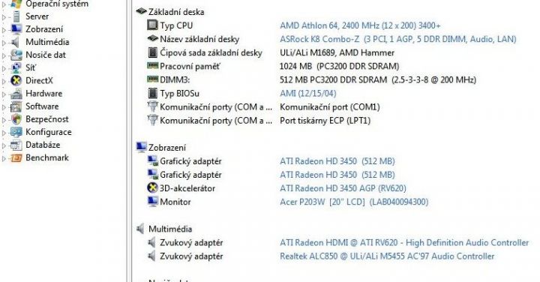This screenshot has height=282, width=540.
Task: Click the Benchmark icon in the sidebar
Action: 16,158
